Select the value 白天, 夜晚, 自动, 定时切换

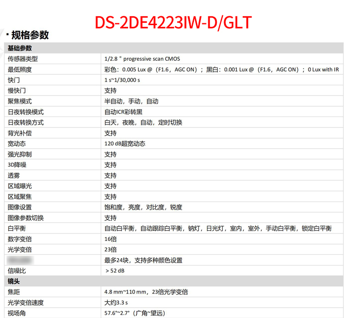[143, 123]
